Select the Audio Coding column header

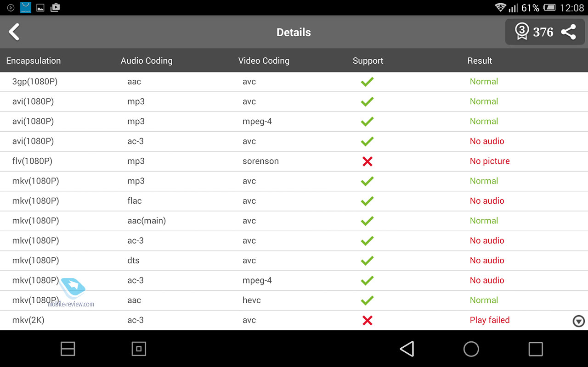[x=147, y=61]
